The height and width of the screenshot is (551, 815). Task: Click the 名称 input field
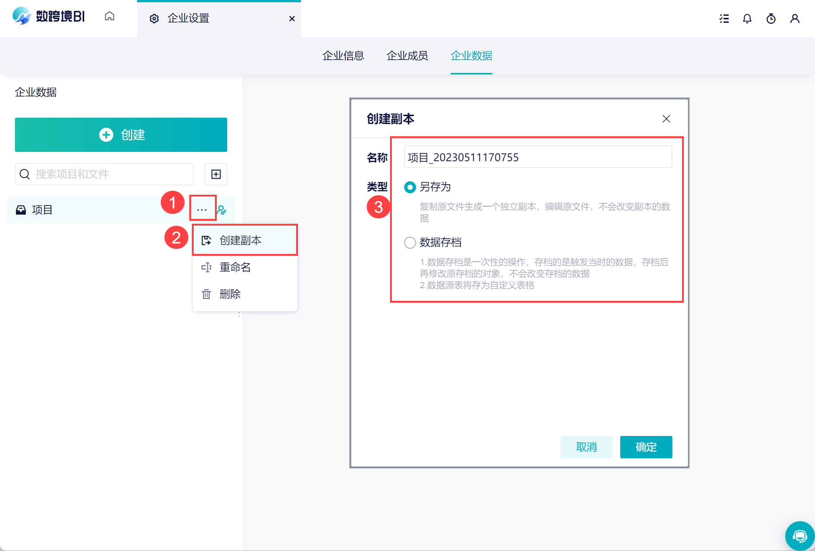(x=538, y=157)
